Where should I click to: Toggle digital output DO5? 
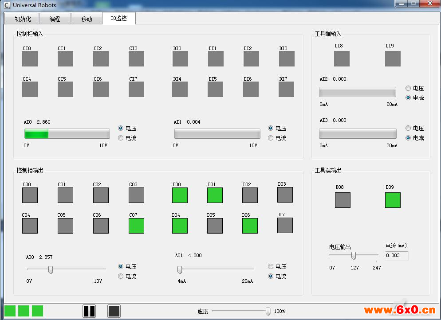215,226
